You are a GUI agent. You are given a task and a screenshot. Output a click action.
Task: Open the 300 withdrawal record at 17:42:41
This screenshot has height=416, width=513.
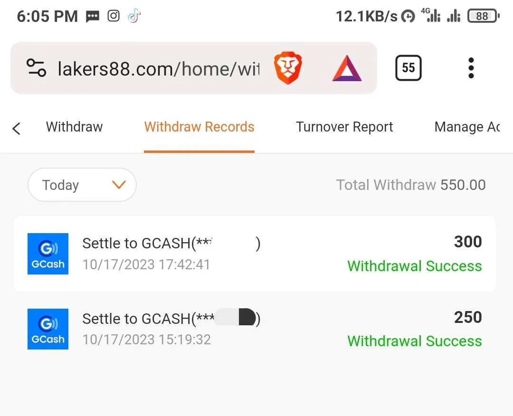[255, 254]
